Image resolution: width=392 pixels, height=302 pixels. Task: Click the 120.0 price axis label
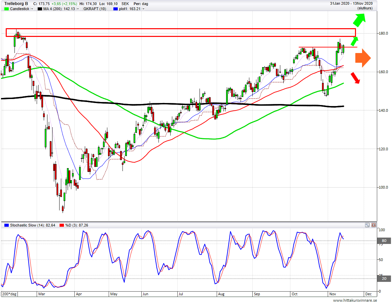[384, 149]
